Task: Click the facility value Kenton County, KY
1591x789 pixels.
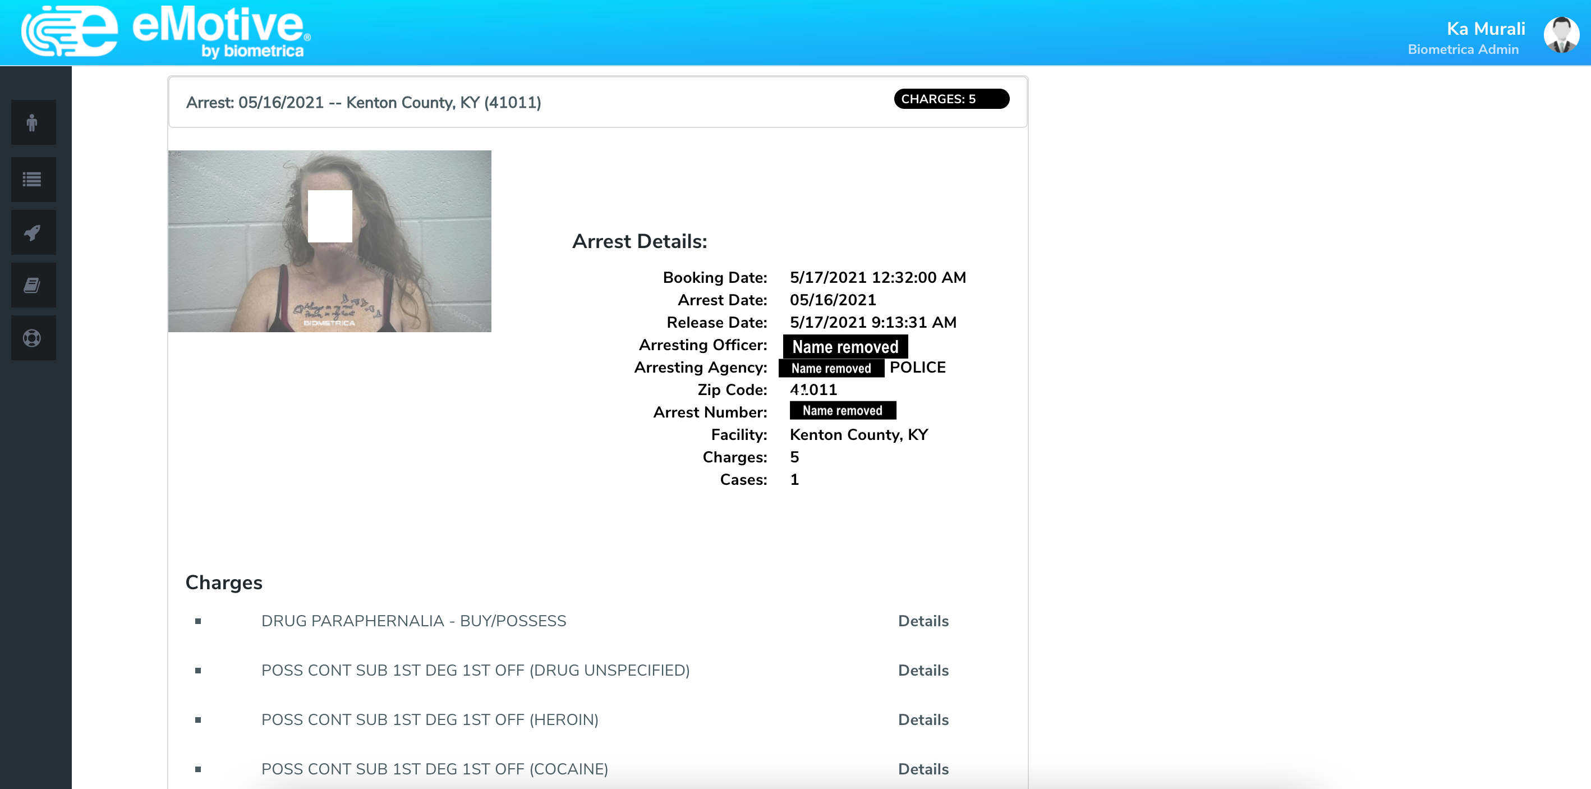Action: (x=858, y=435)
